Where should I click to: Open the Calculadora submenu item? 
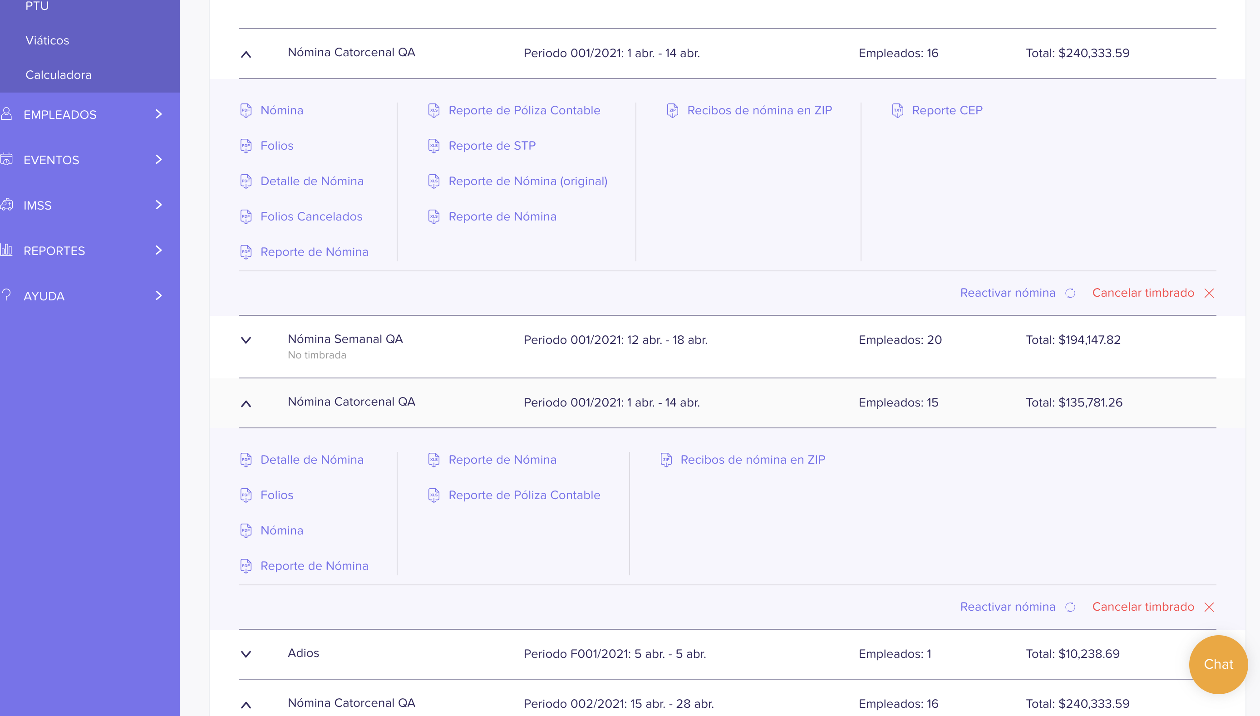pyautogui.click(x=59, y=75)
